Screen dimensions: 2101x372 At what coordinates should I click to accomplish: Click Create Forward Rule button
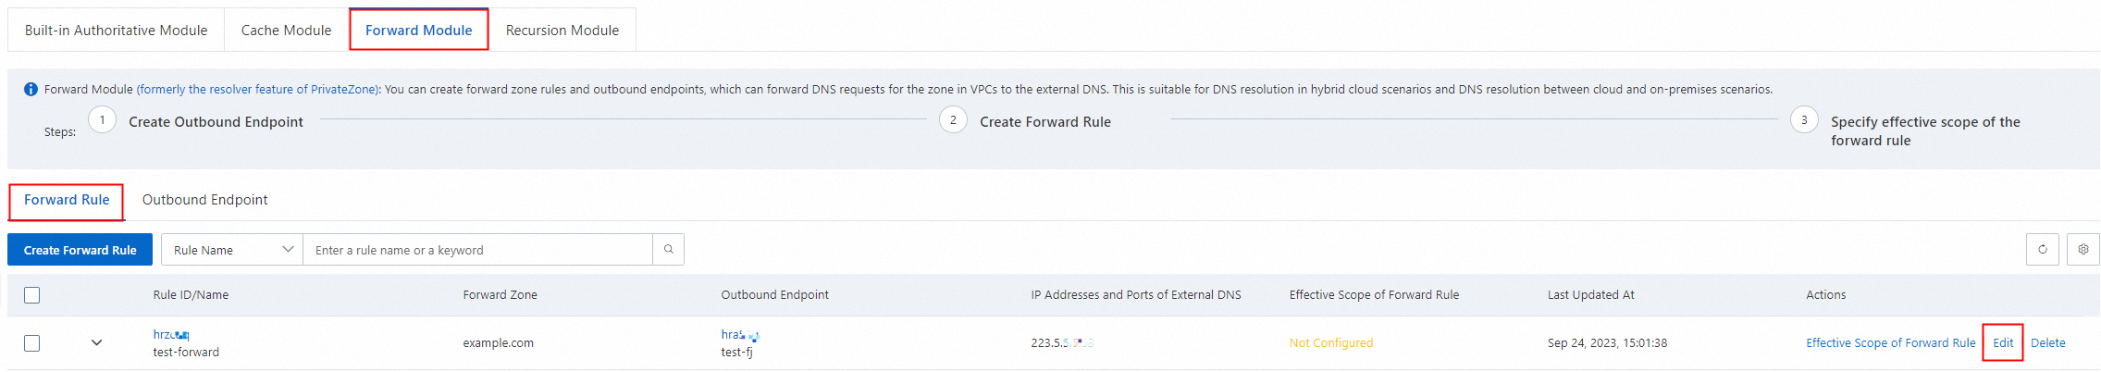click(80, 250)
